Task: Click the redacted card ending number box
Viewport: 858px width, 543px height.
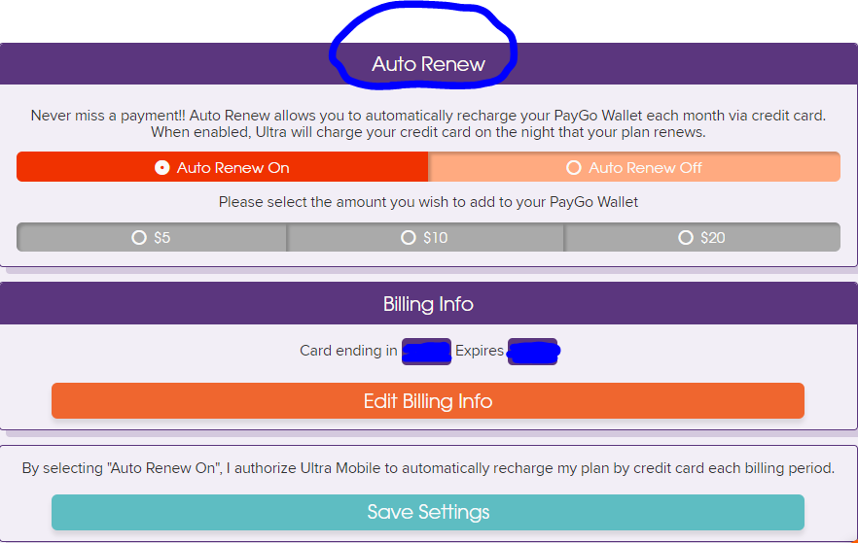Action: pos(426,352)
